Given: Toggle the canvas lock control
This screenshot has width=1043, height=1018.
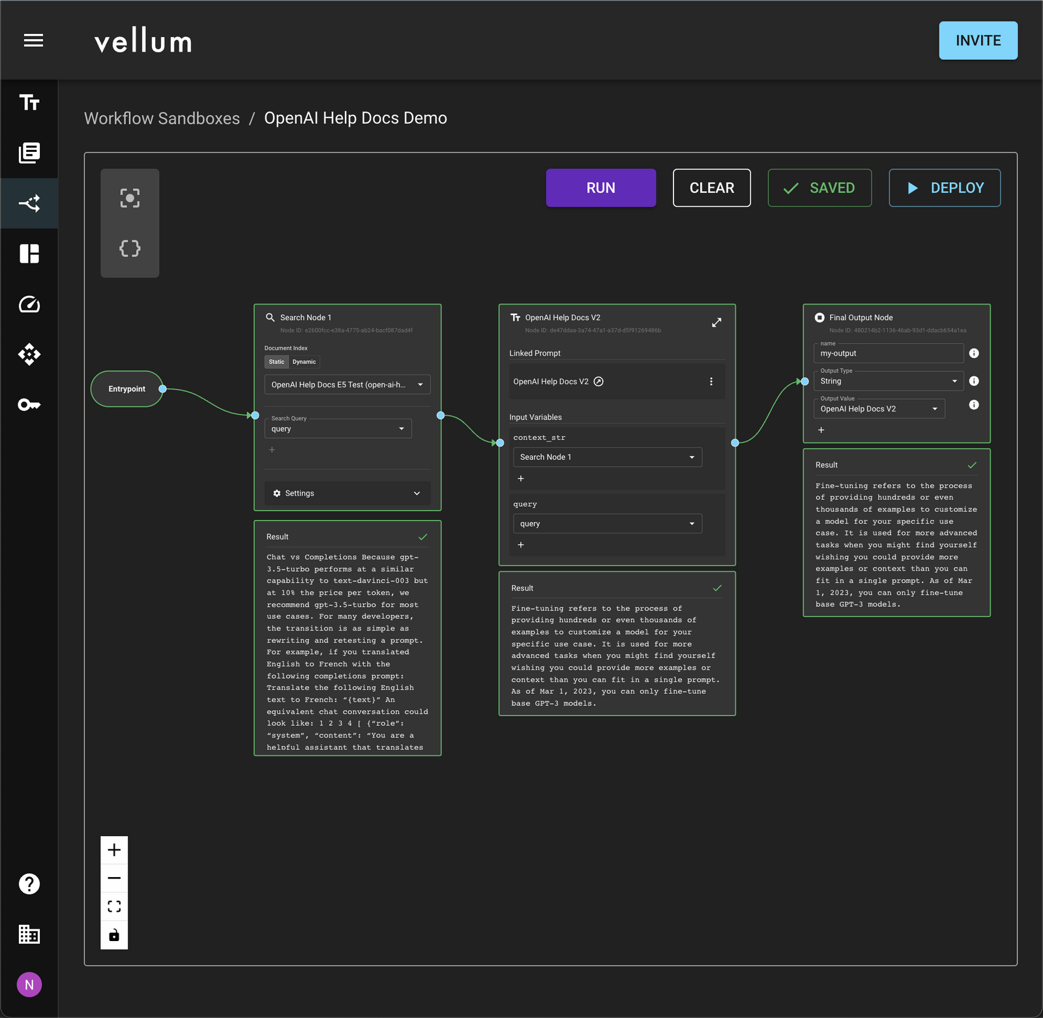Looking at the screenshot, I should tap(114, 935).
